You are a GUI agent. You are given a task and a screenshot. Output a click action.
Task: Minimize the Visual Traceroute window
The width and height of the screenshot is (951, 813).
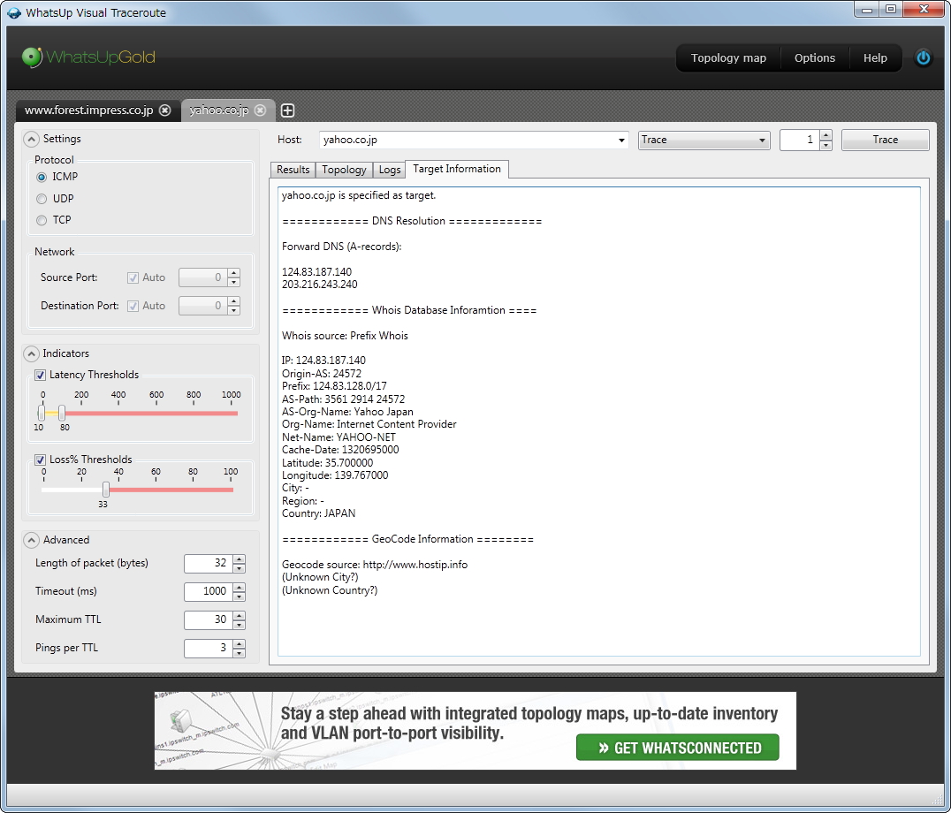[x=867, y=9]
